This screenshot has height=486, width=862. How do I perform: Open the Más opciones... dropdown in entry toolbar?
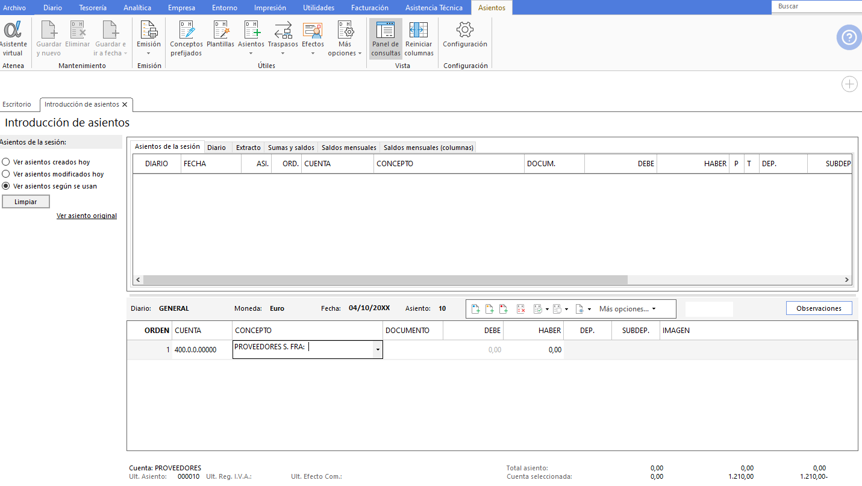click(627, 309)
